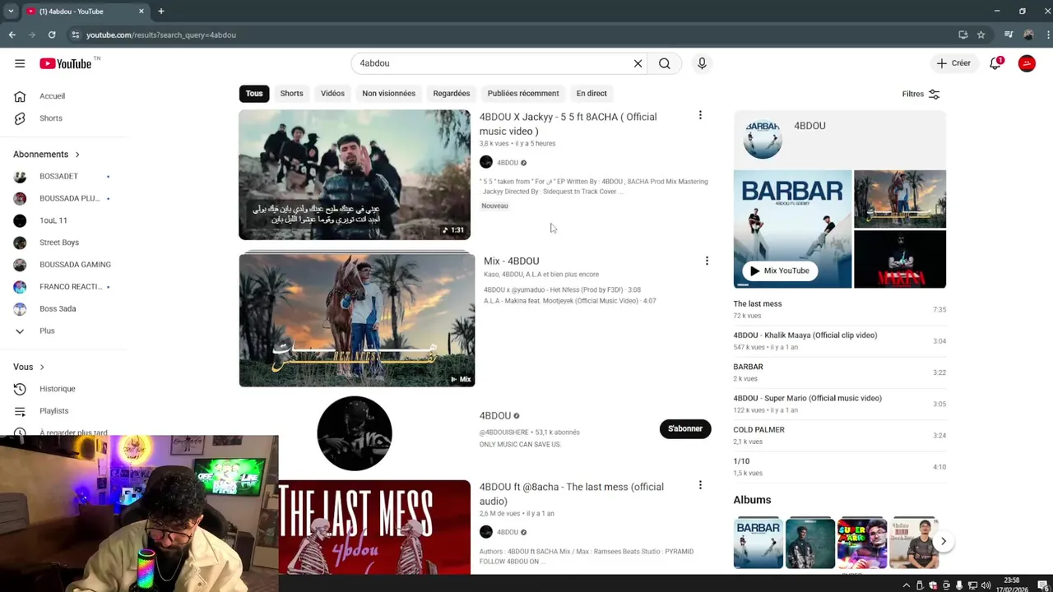Open Chrome media controls icon
1053x592 pixels.
(x=1009, y=35)
